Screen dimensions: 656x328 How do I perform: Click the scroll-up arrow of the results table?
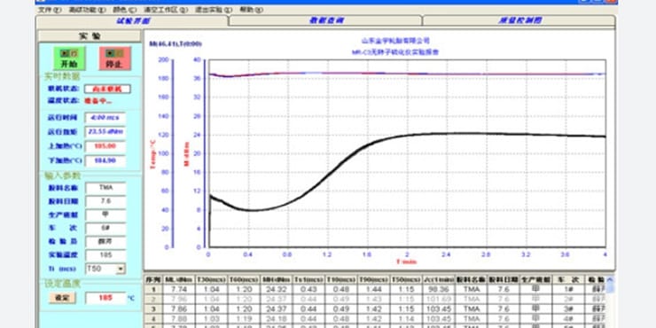[611, 280]
